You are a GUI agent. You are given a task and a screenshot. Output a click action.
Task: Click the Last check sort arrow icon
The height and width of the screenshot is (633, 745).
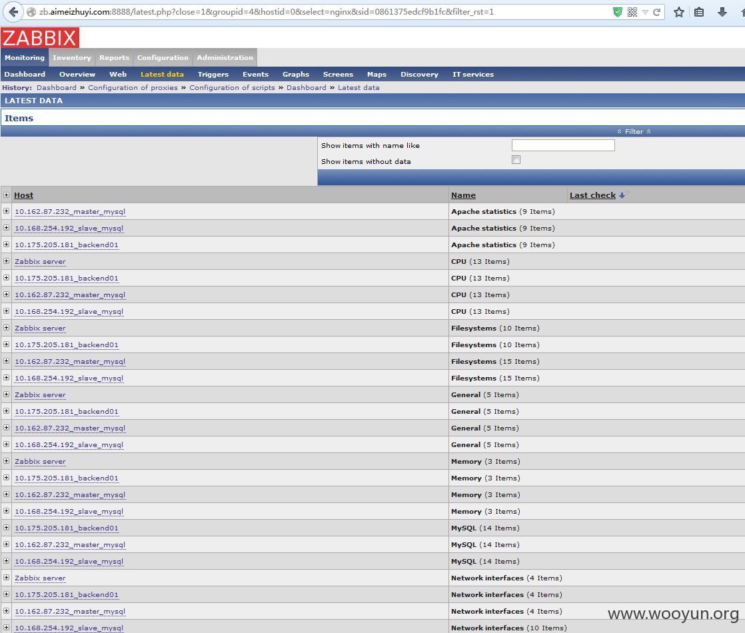pyautogui.click(x=622, y=195)
